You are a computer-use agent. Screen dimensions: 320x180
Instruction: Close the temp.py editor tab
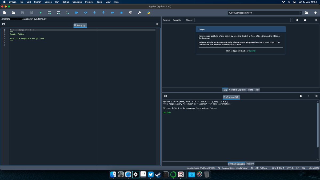(75, 25)
